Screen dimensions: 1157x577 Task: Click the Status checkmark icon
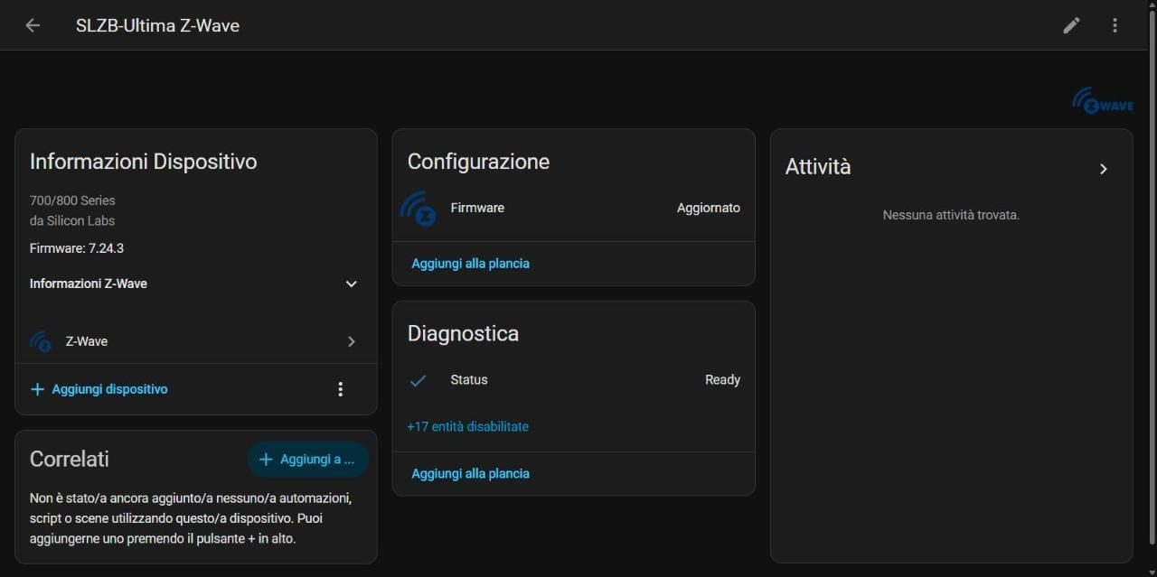click(418, 380)
